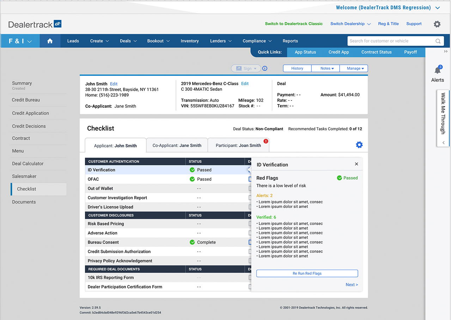This screenshot has width=451, height=320.
Task: Tick the OFAC row checkbox
Action: tap(250, 179)
